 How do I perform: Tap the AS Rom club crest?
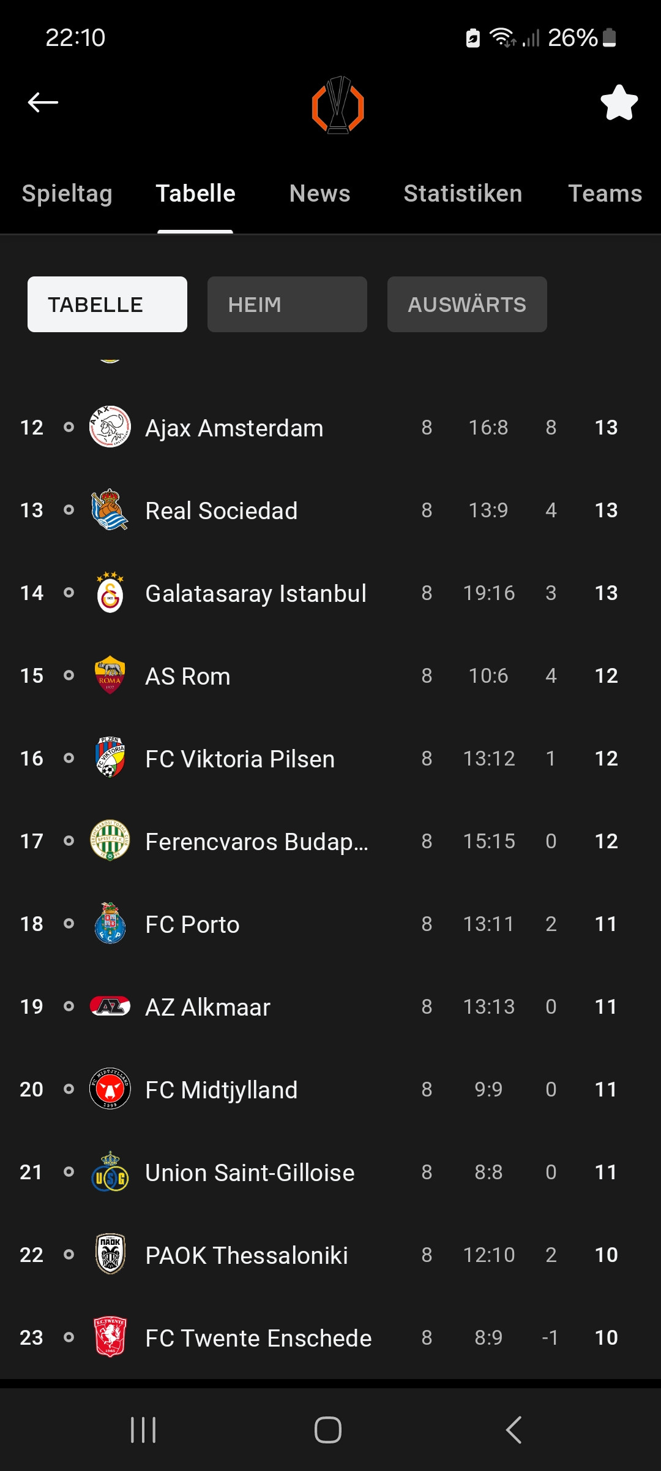[110, 675]
